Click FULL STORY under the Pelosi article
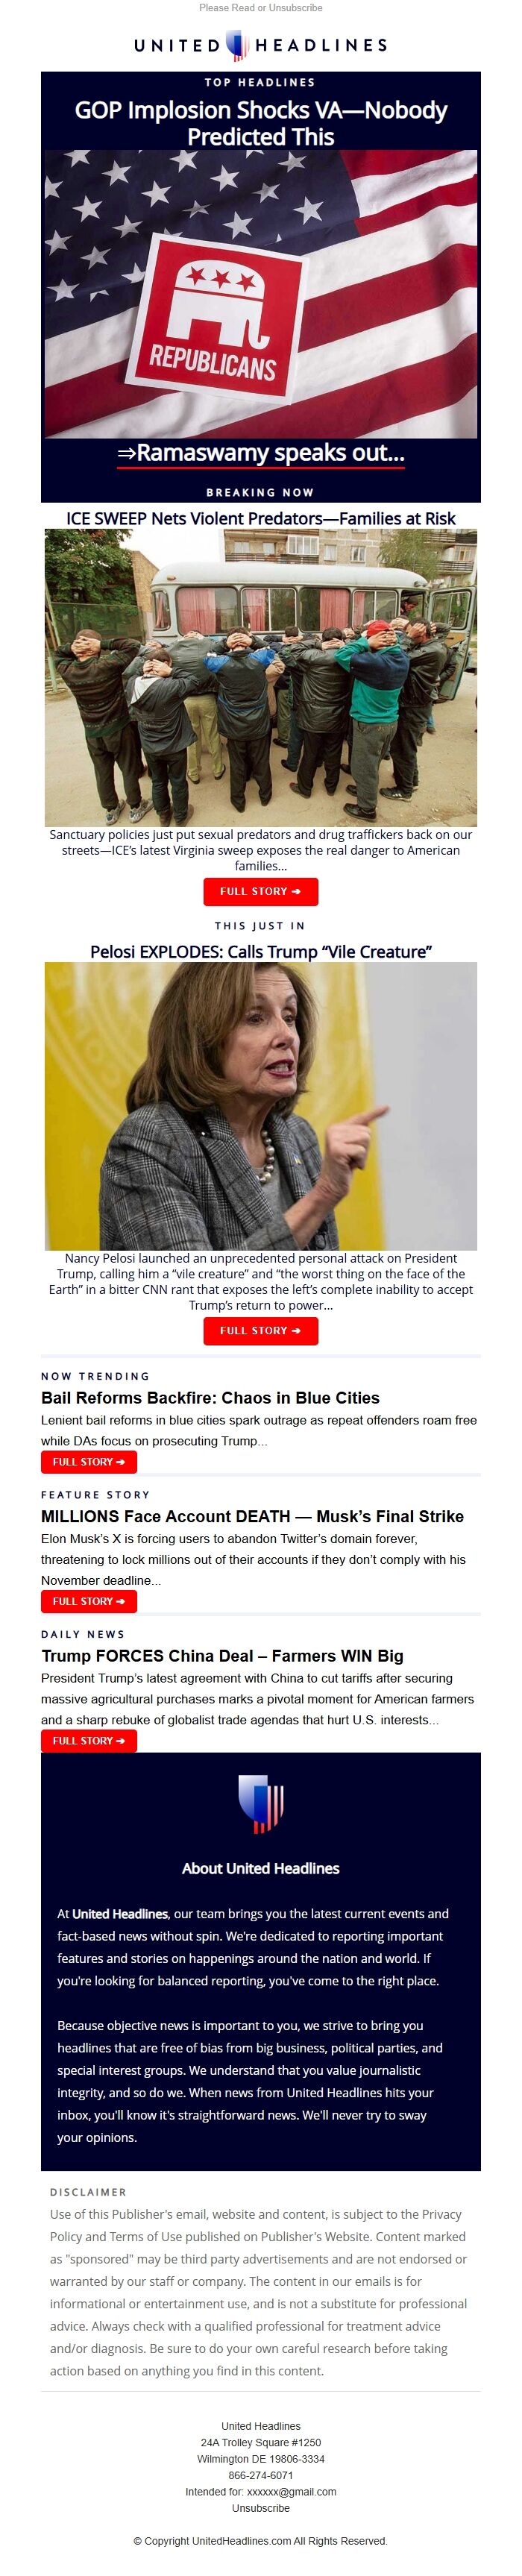The width and height of the screenshot is (522, 2576). coord(261,1330)
